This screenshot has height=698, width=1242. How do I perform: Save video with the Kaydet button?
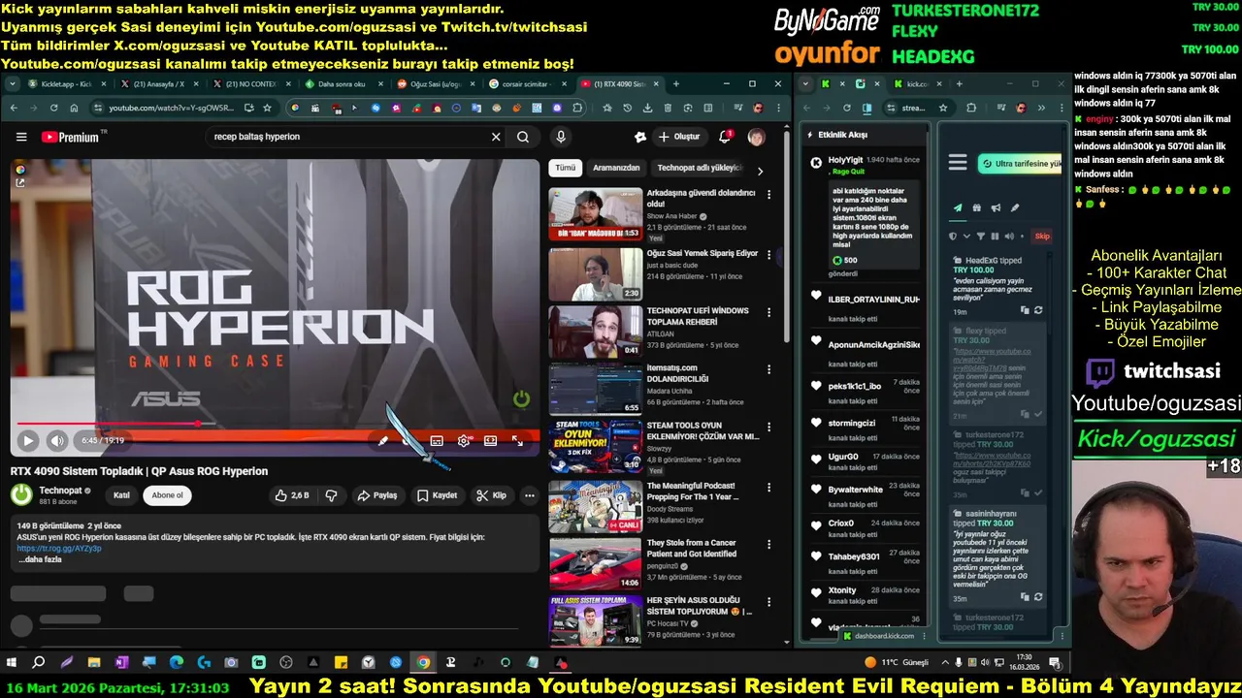pos(437,495)
